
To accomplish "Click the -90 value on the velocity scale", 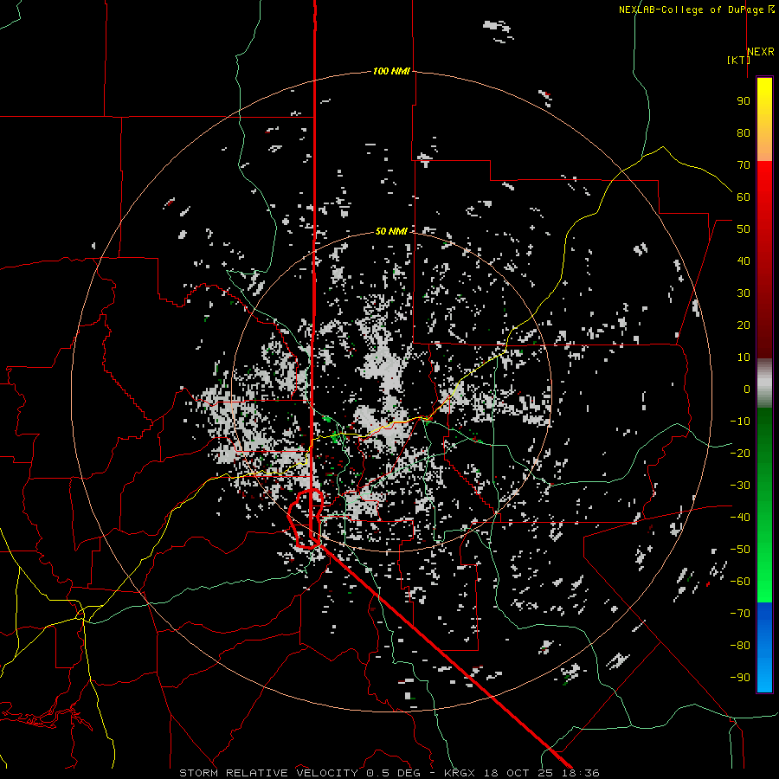I will pyautogui.click(x=740, y=678).
